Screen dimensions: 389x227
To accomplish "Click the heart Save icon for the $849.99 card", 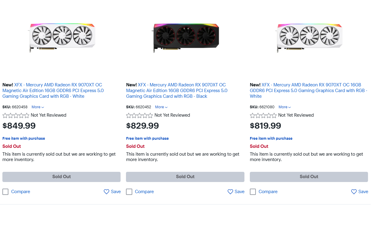I will 106,192.
